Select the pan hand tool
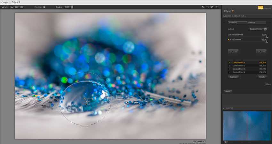Image resolution: width=272 pixels, height=144 pixels. point(212,7)
